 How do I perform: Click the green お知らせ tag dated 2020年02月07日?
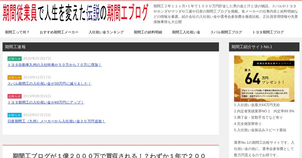[15, 59]
